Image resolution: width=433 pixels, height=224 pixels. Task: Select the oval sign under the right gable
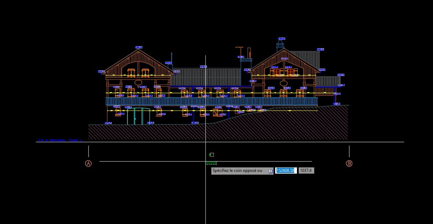pos(284,83)
